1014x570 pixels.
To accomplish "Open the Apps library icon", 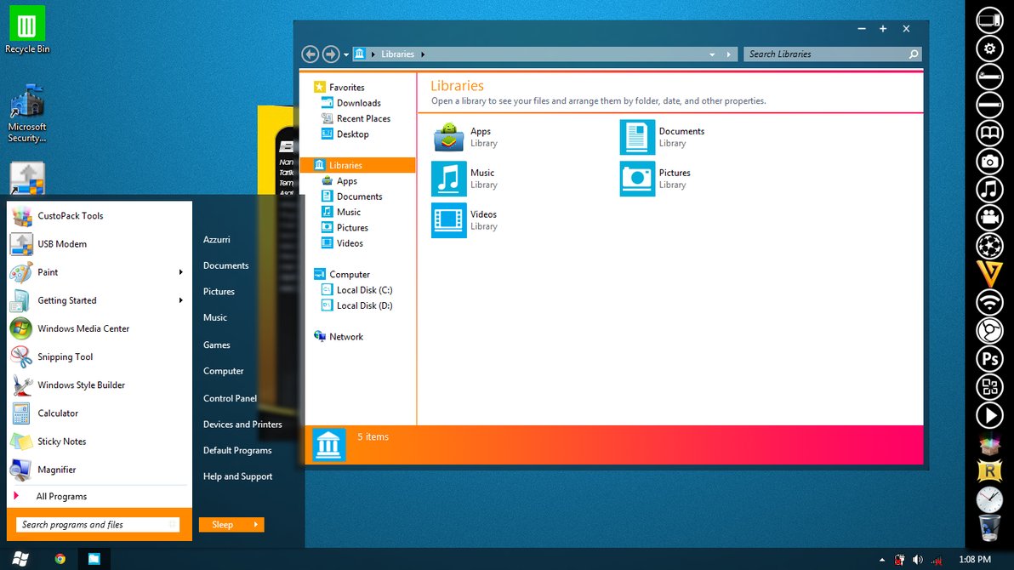I will pos(448,137).
